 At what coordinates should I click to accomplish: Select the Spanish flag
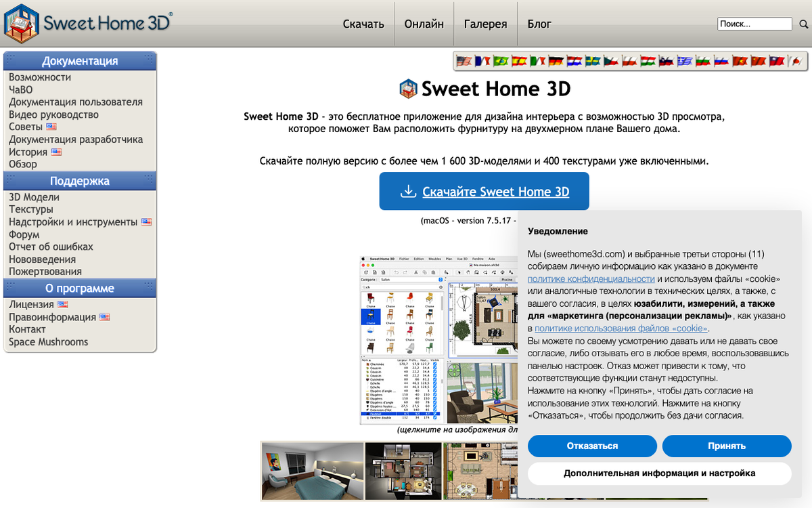click(x=518, y=61)
